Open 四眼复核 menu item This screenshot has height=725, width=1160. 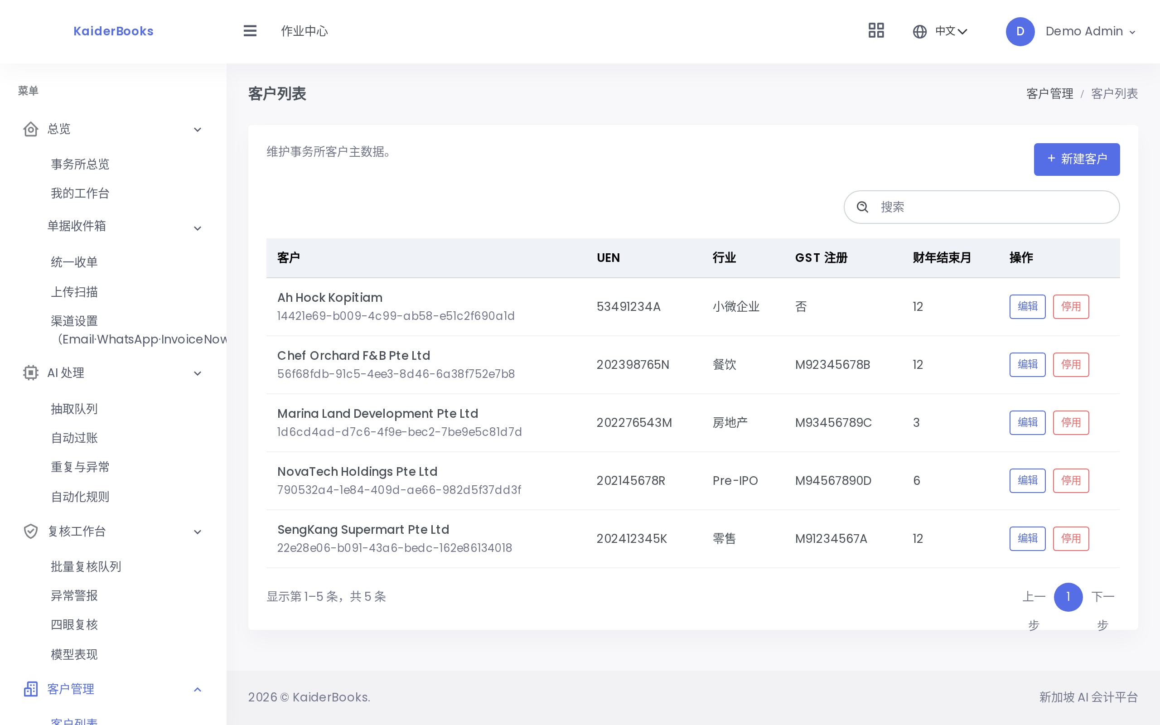click(74, 625)
